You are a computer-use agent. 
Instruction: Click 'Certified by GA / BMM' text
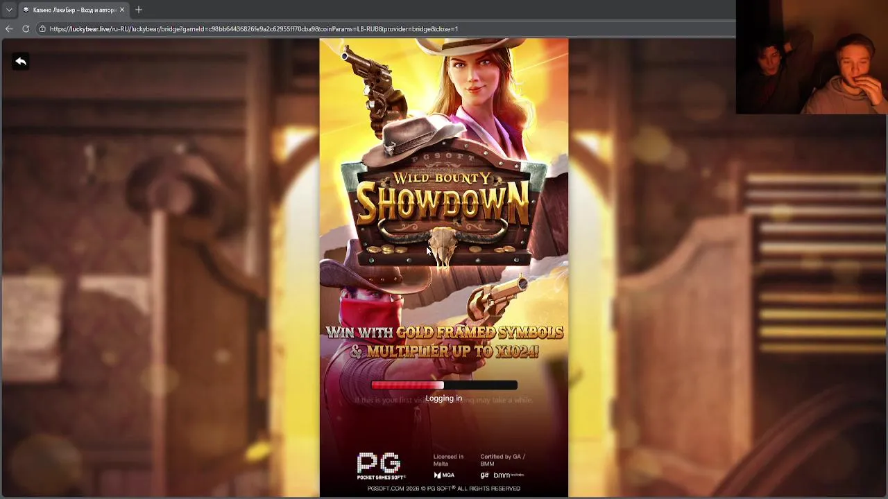(502, 460)
